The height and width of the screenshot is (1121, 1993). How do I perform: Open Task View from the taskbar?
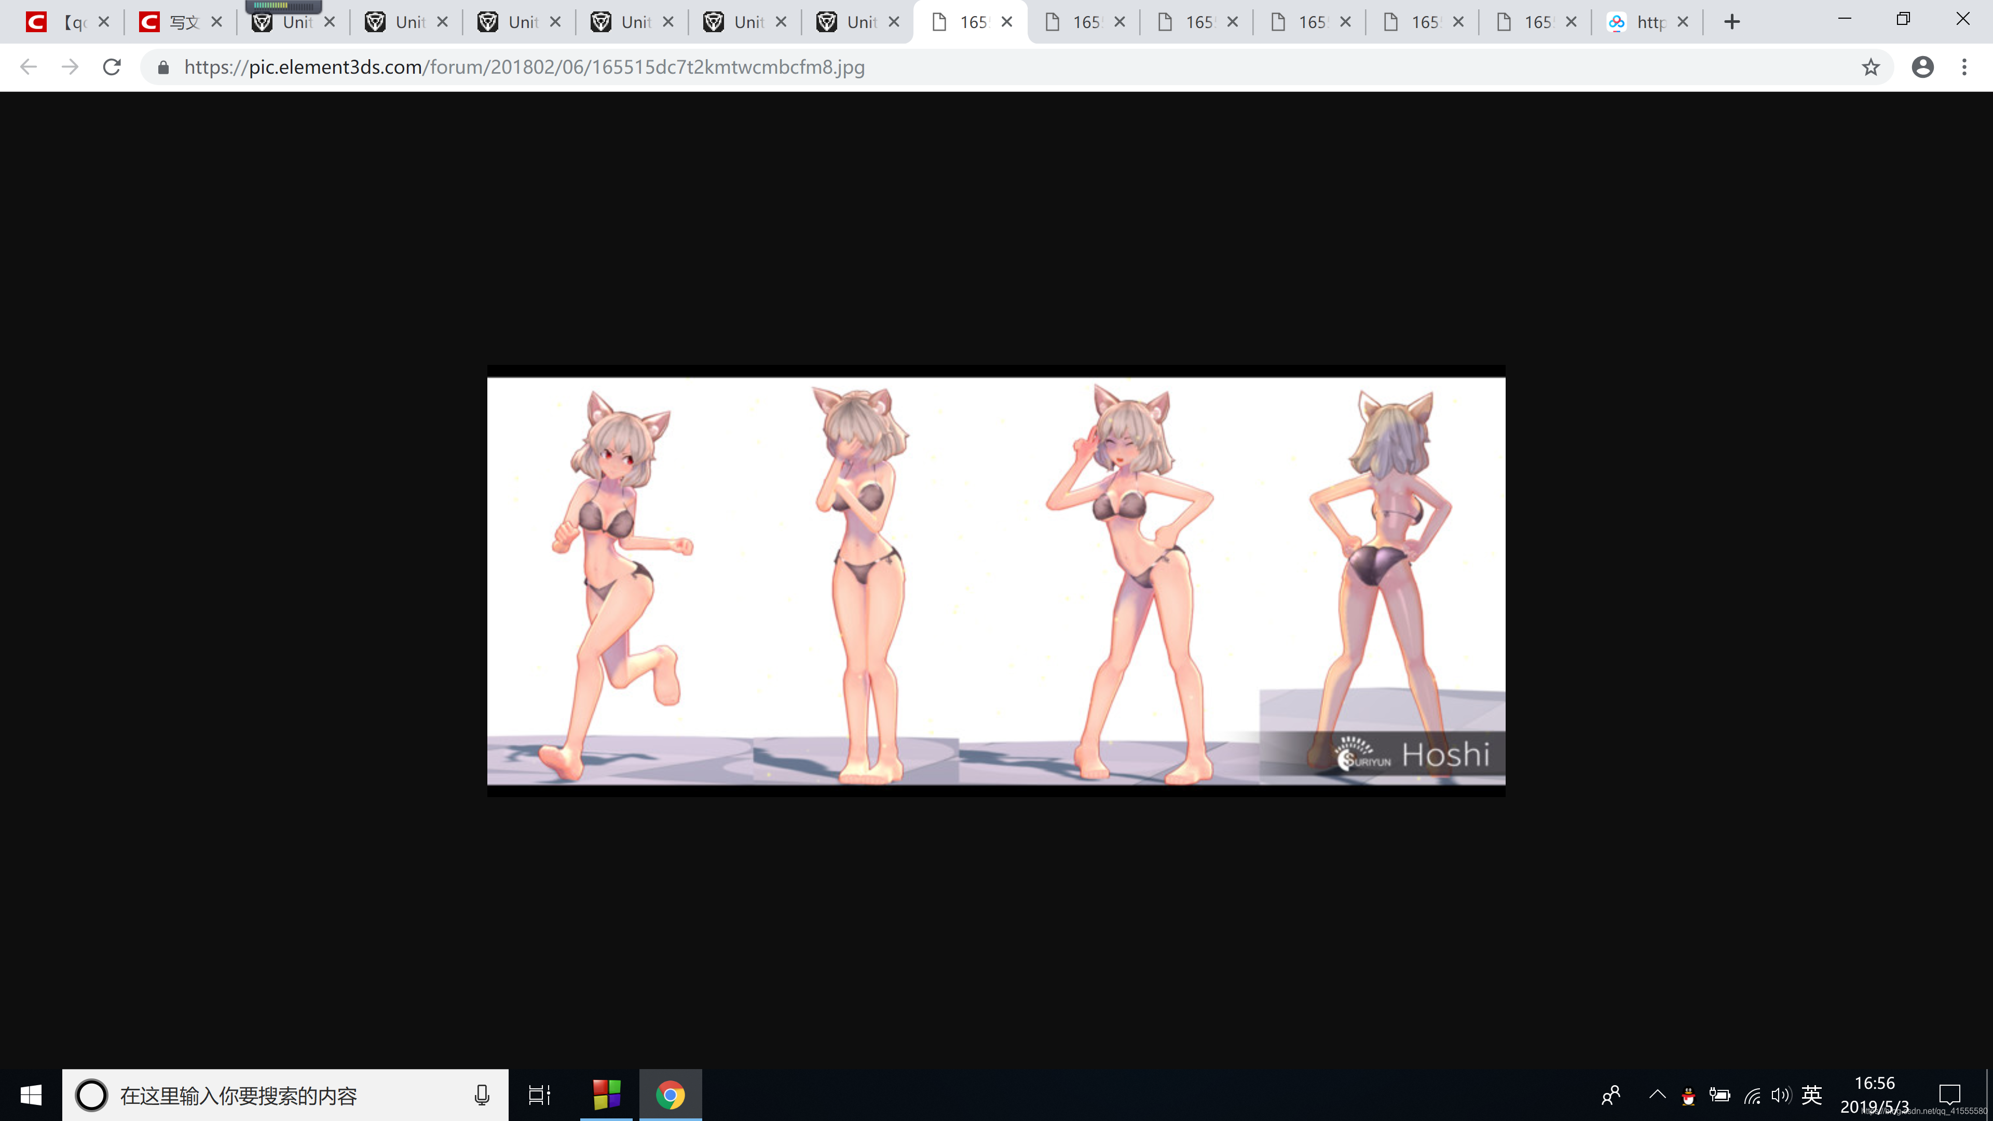click(539, 1095)
